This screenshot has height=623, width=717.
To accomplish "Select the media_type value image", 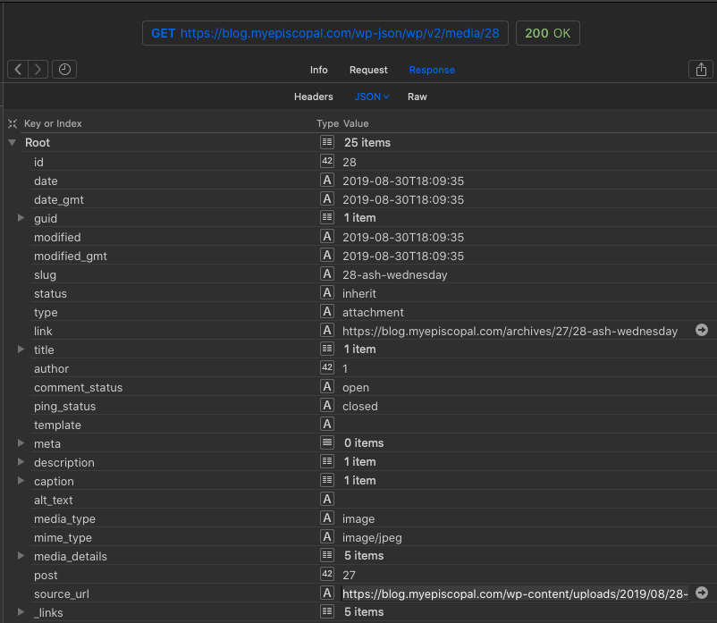I will pyautogui.click(x=358, y=518).
